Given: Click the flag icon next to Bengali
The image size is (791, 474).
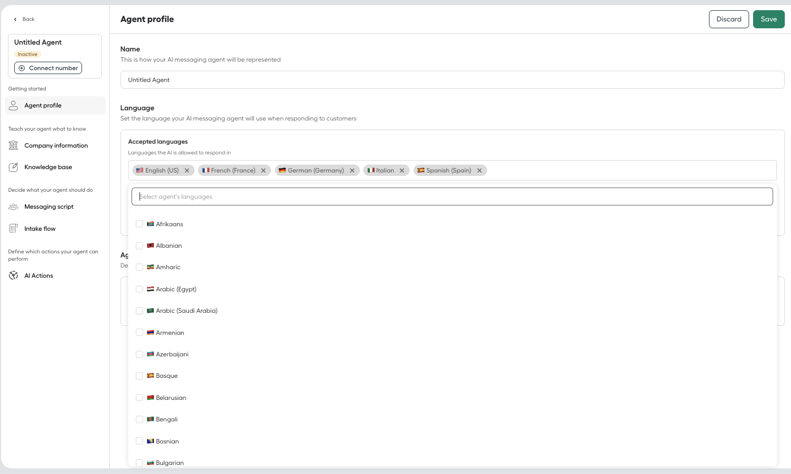Looking at the screenshot, I should (151, 419).
